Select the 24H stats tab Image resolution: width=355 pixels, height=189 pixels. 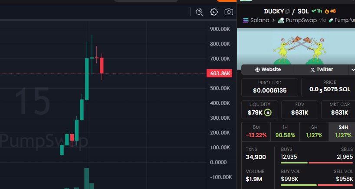(342, 131)
